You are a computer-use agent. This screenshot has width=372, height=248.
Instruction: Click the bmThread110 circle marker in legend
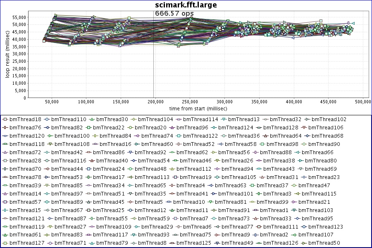50,119
